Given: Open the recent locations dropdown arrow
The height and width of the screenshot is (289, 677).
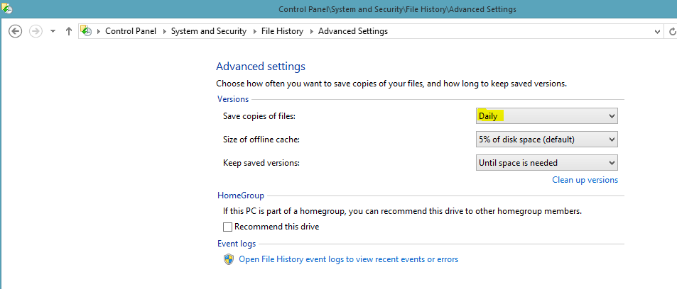Looking at the screenshot, I should coord(53,31).
